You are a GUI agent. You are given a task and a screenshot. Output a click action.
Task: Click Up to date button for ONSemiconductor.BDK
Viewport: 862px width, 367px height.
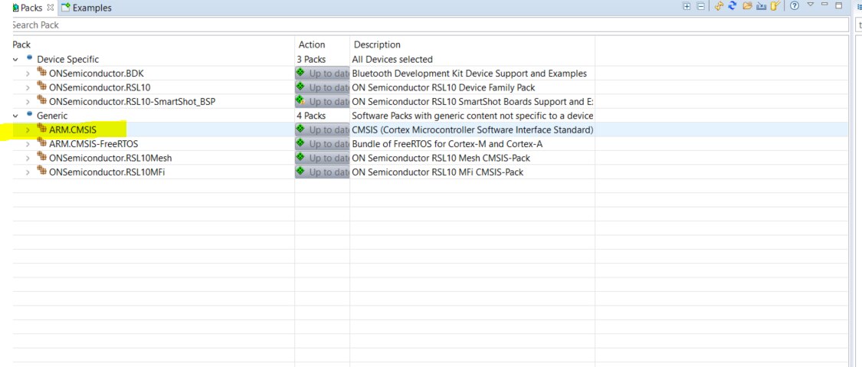point(323,74)
